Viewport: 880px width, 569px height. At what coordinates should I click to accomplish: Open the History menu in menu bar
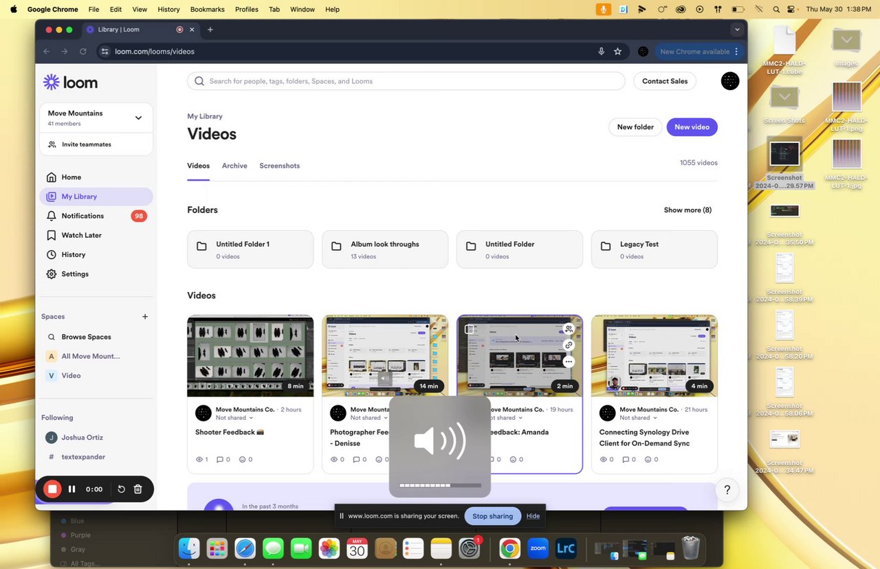coord(168,10)
